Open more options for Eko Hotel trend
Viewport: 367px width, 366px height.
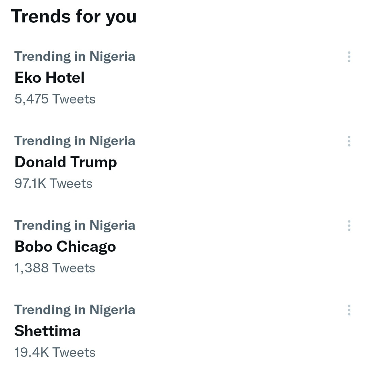tap(349, 57)
